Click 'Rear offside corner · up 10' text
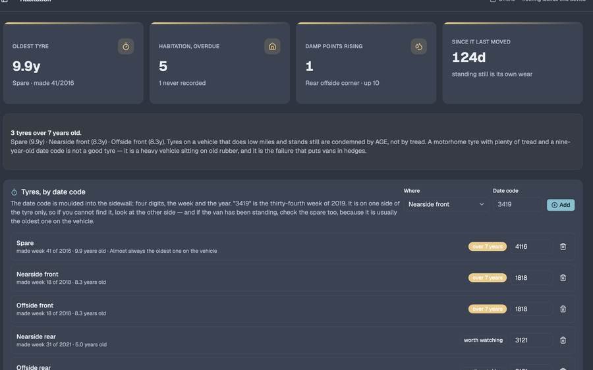This screenshot has height=370, width=593. pyautogui.click(x=342, y=83)
